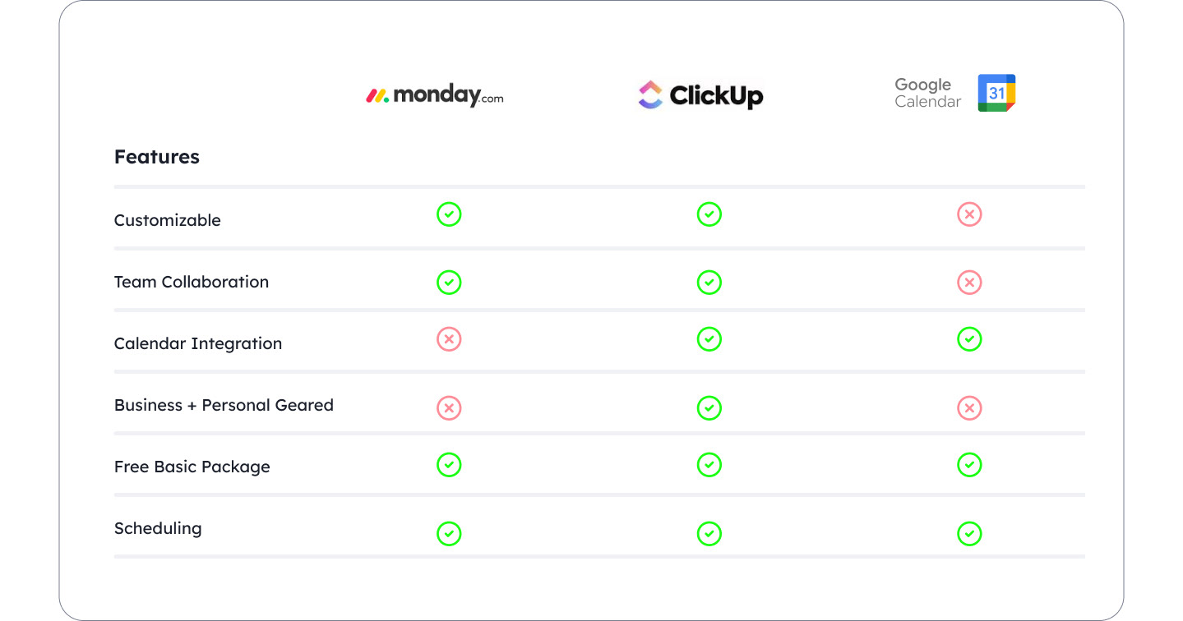Click Google Calendar's Calendar Integration check

tap(969, 339)
